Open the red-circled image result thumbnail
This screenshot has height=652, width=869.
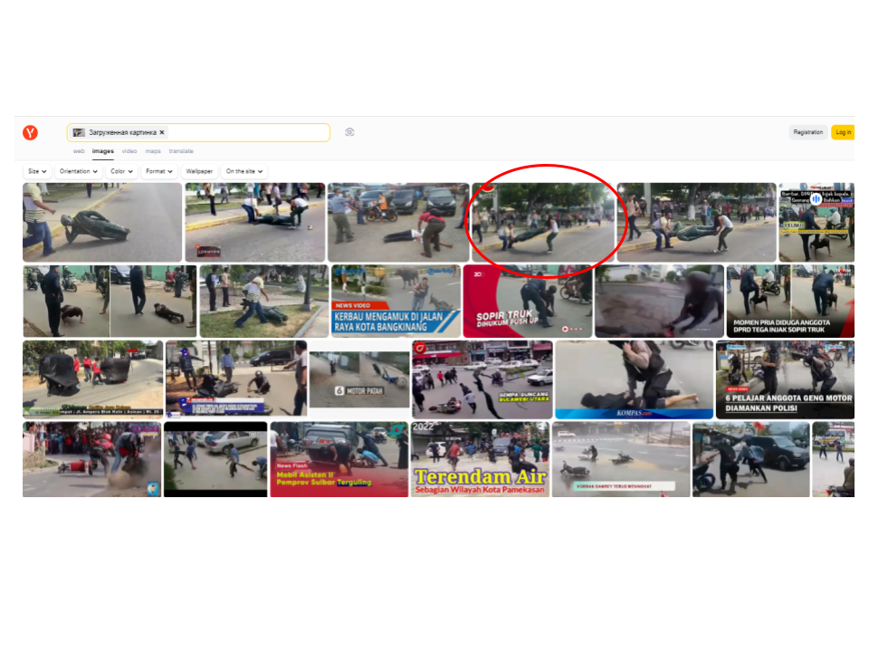(542, 222)
